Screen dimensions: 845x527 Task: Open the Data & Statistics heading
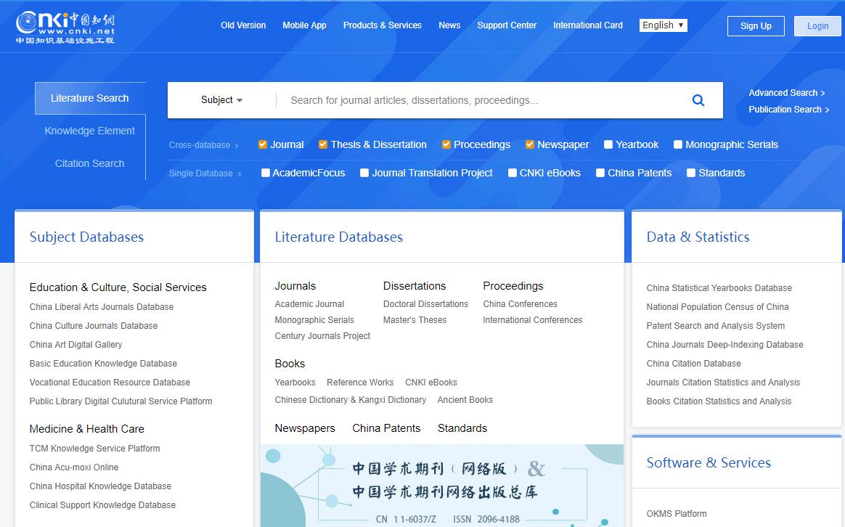pyautogui.click(x=698, y=237)
